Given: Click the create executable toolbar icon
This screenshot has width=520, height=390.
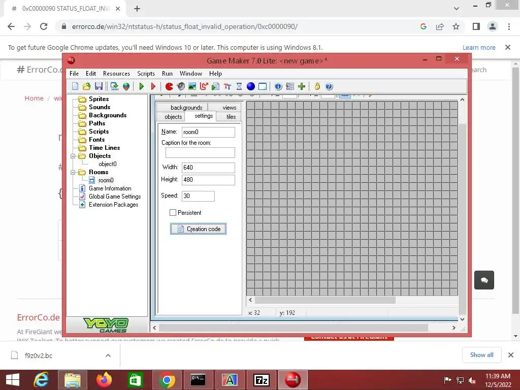Looking at the screenshot, I should coord(114,86).
